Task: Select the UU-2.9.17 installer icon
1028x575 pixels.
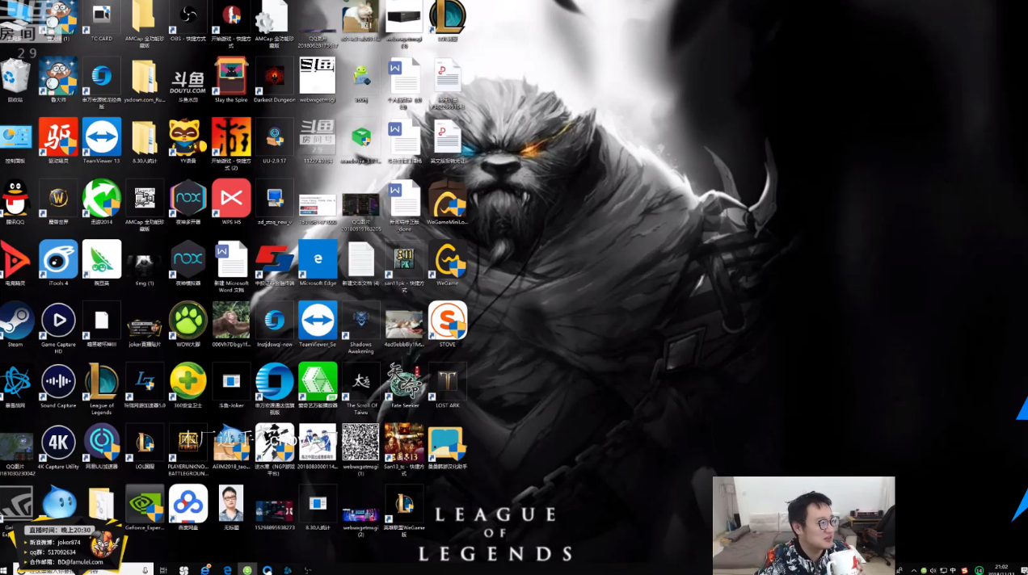Action: [275, 137]
